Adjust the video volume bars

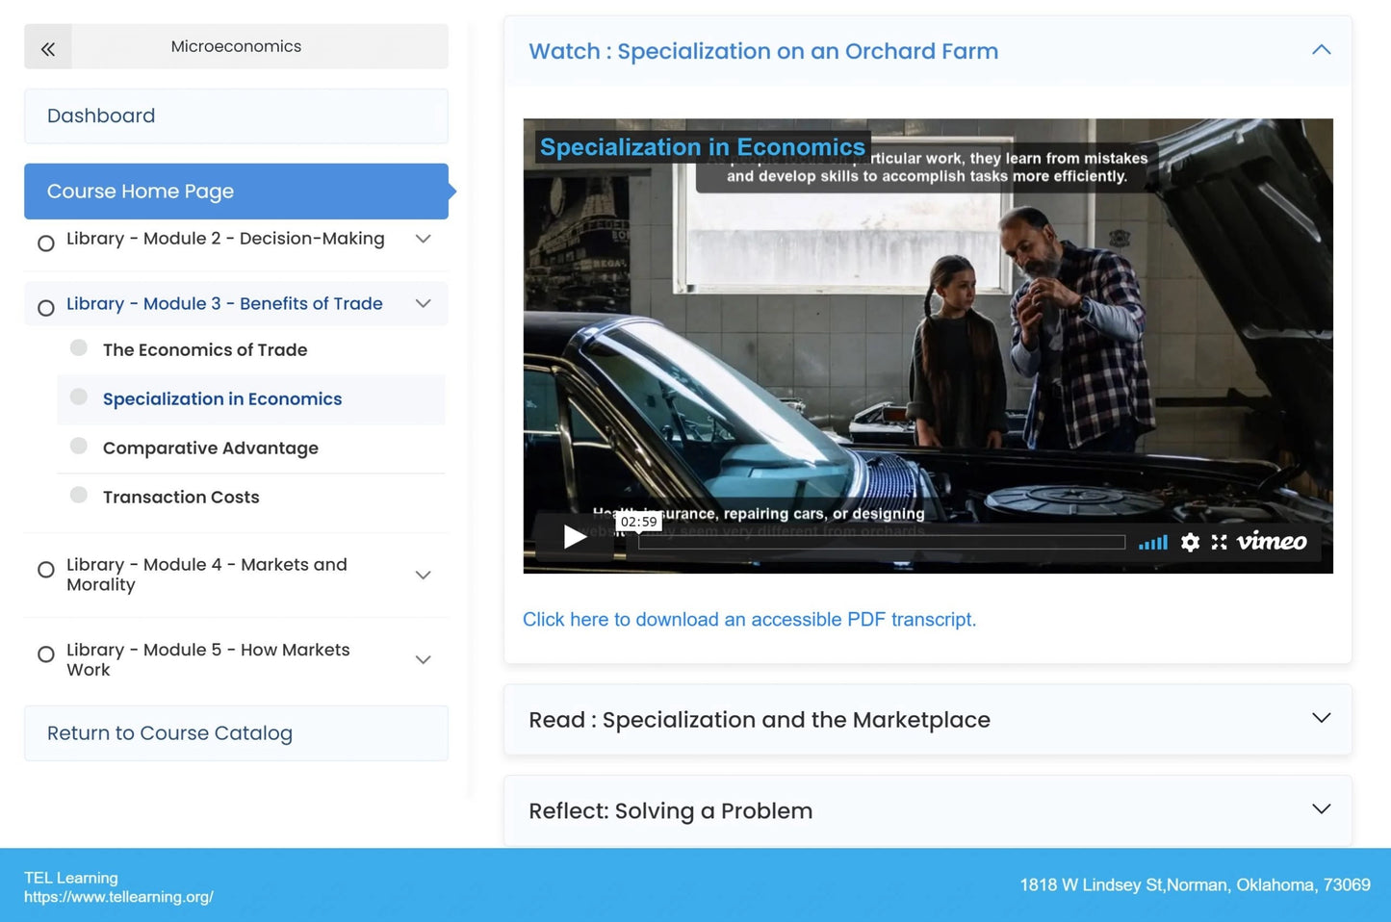point(1152,543)
